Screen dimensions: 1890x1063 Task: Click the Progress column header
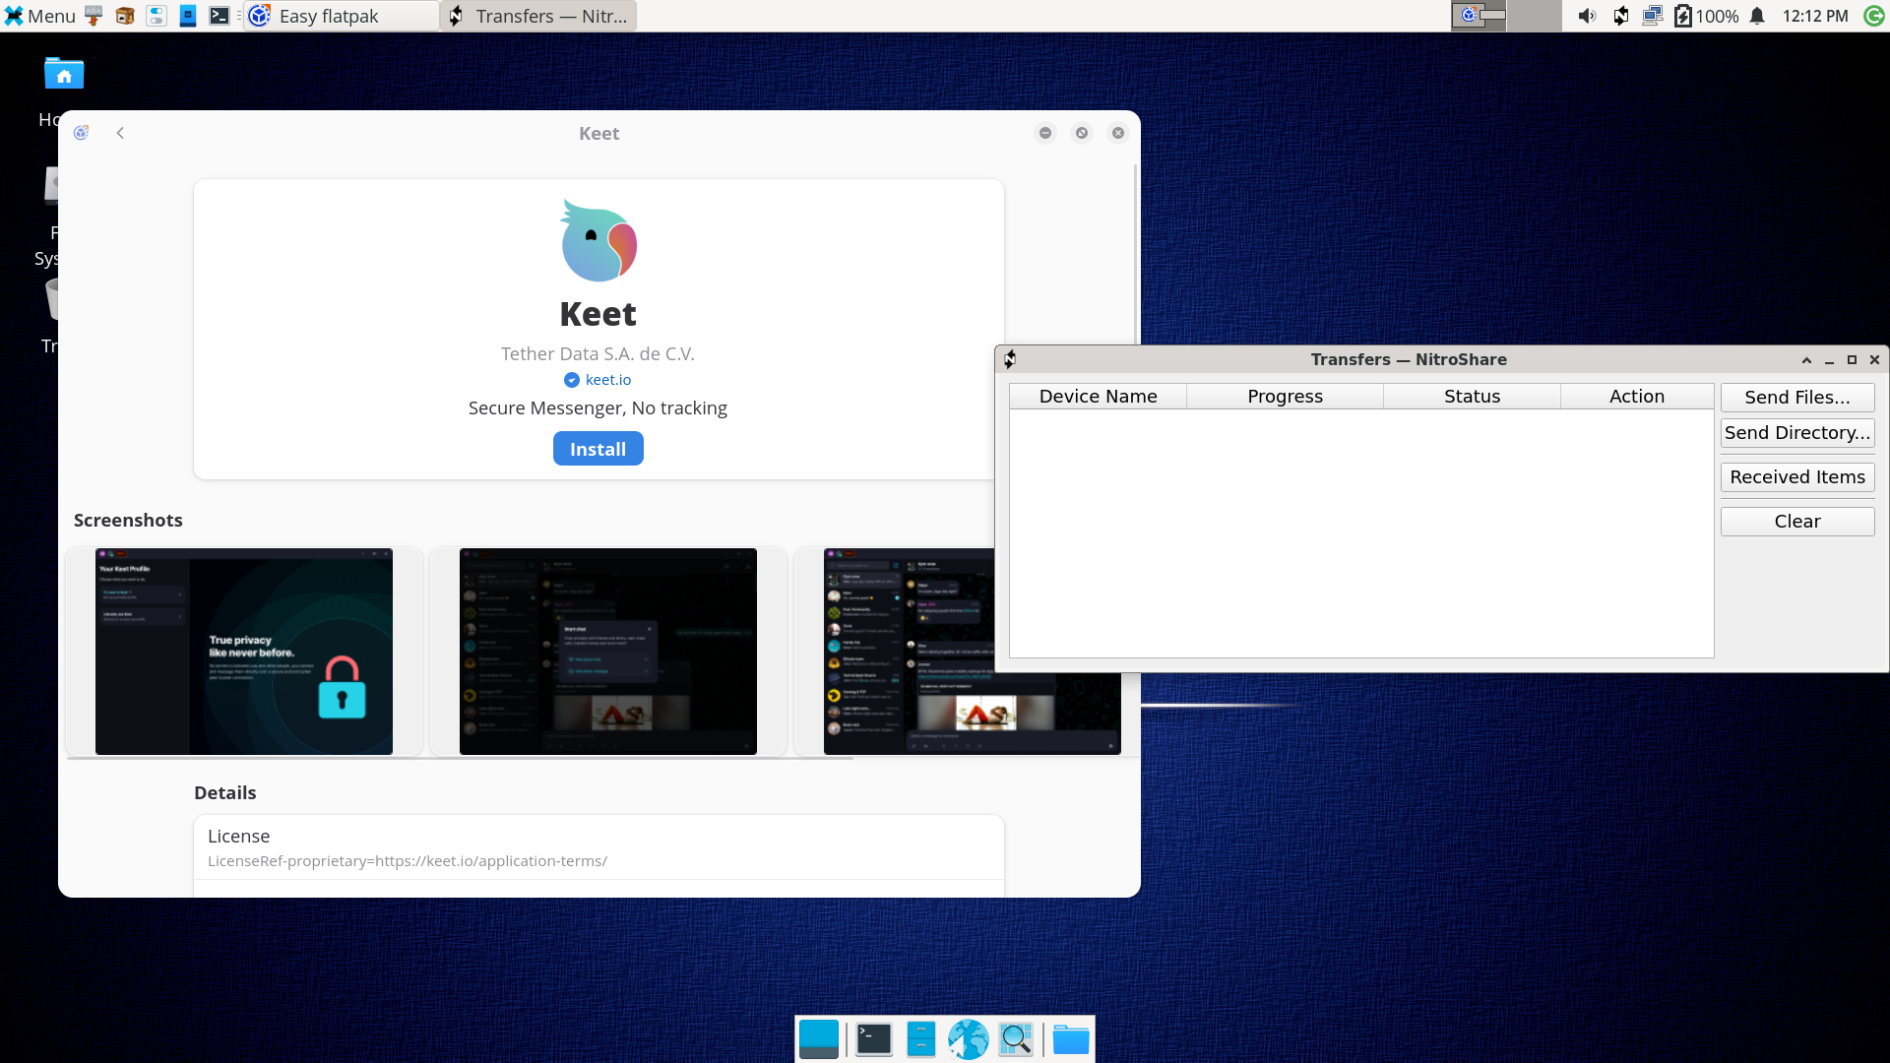coord(1285,397)
